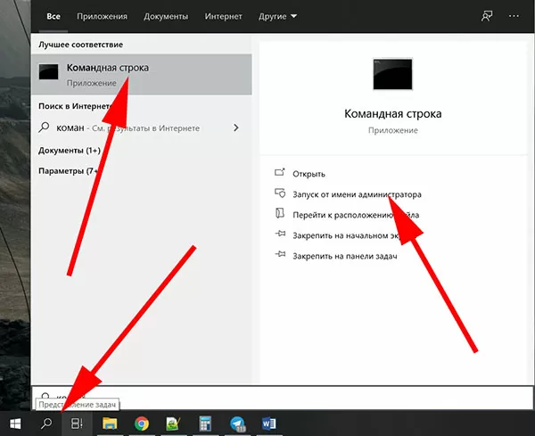Open Google Chrome from the taskbar
The width and height of the screenshot is (535, 436).
tap(141, 424)
